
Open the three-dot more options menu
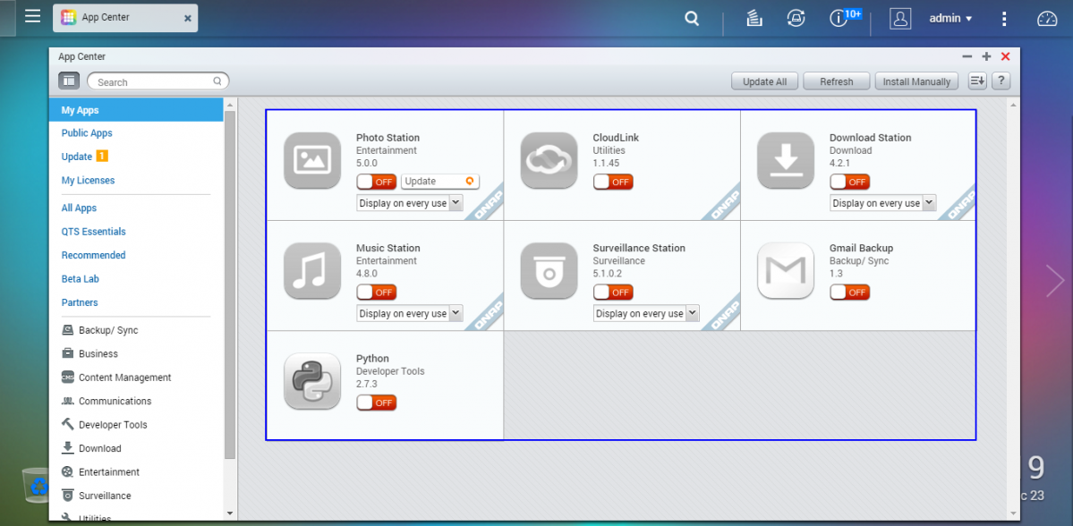pos(1004,19)
